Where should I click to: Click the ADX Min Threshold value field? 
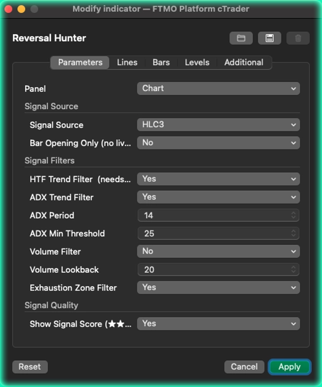[x=218, y=233]
